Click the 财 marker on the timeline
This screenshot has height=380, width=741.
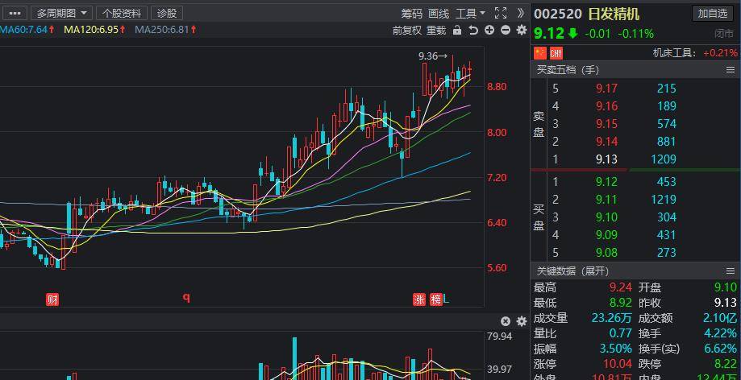click(52, 299)
